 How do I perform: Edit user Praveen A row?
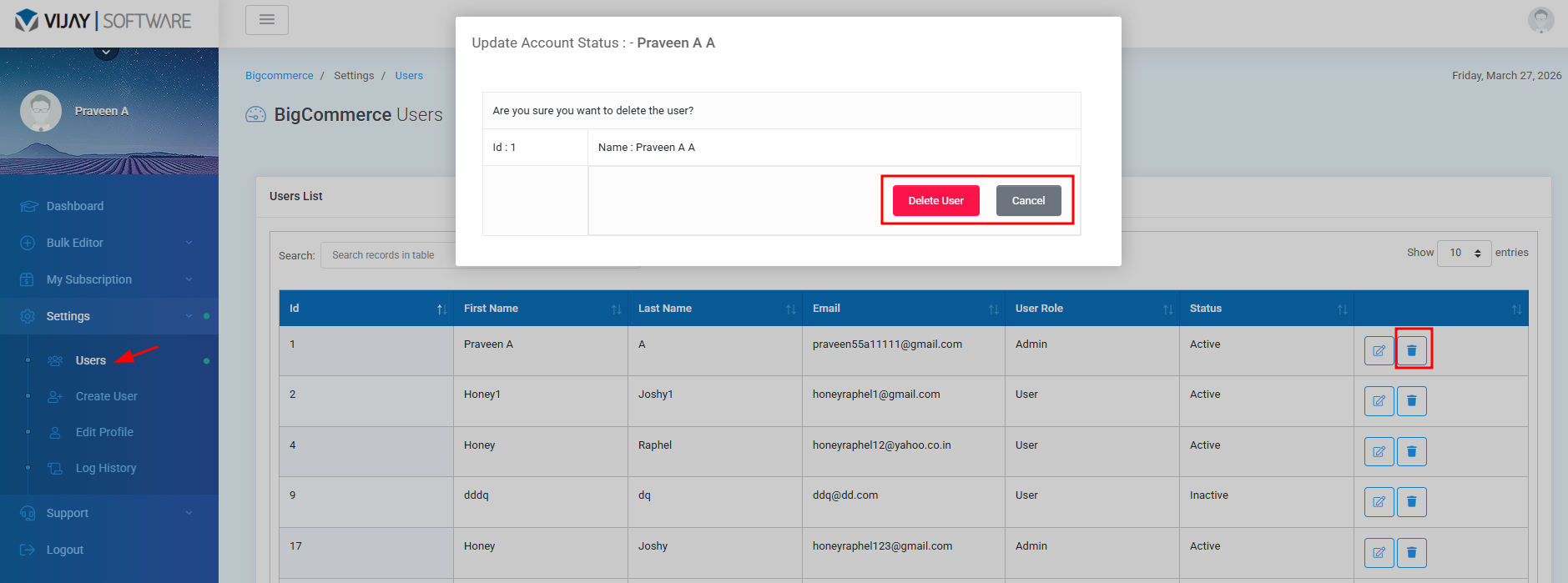1379,350
